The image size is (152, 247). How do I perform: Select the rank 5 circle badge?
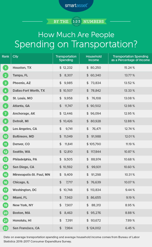tap(5, 98)
